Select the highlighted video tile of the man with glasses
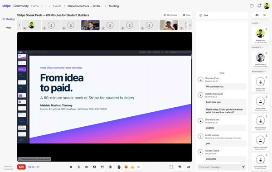Screen dimensions: 272x172 click(90, 25)
